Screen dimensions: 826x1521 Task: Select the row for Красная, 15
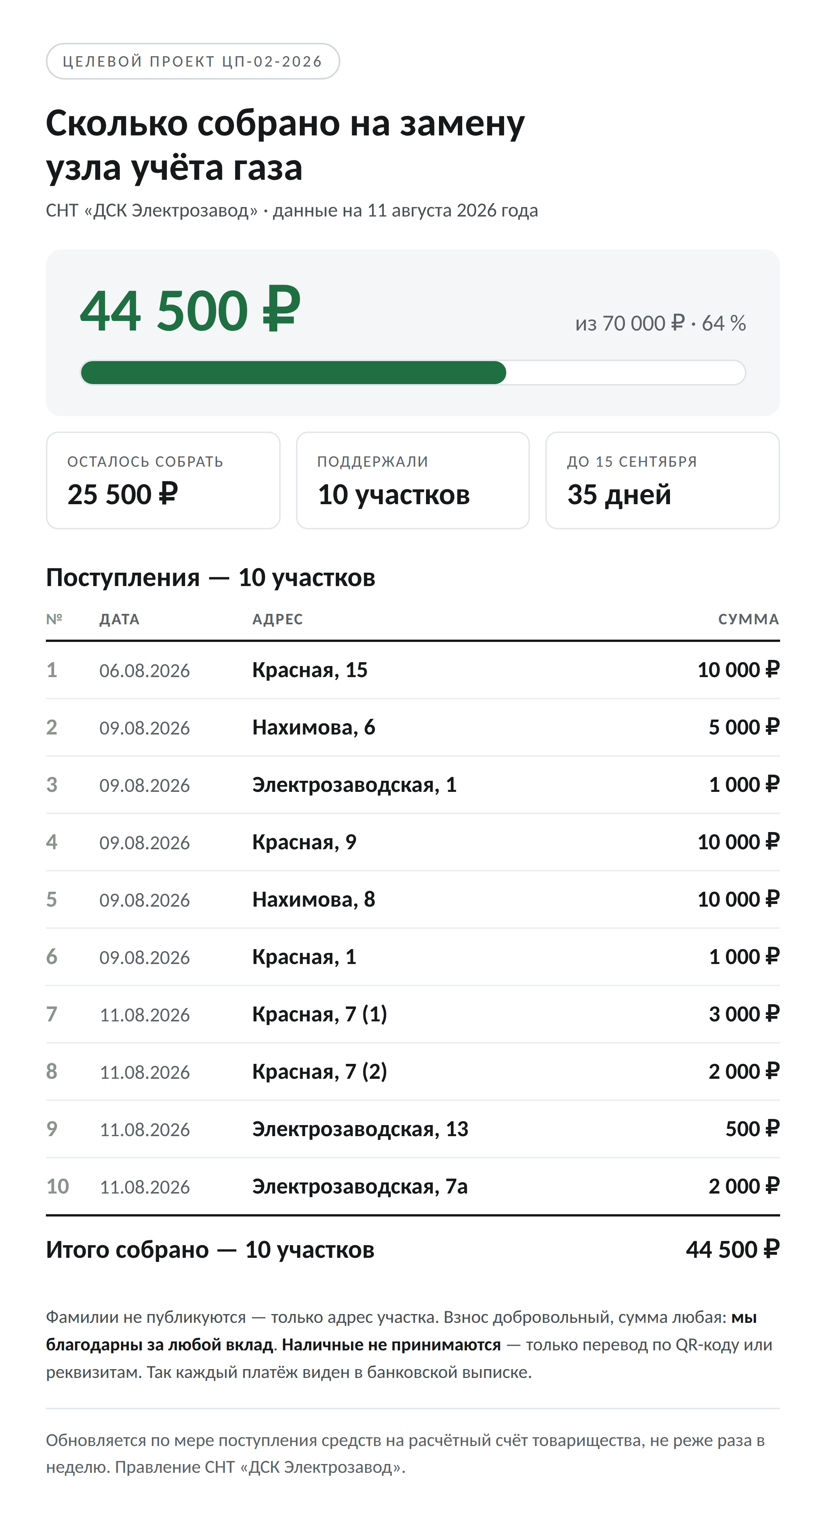pos(413,670)
